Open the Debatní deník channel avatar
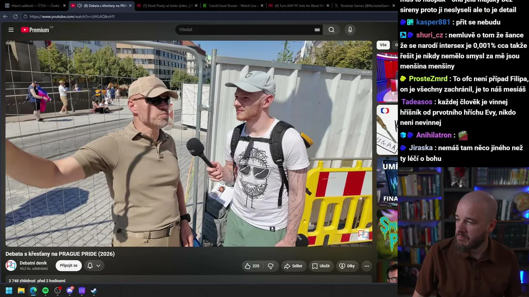 [11, 266]
